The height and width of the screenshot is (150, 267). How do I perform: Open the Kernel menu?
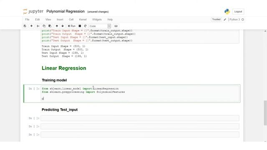click(x=83, y=20)
